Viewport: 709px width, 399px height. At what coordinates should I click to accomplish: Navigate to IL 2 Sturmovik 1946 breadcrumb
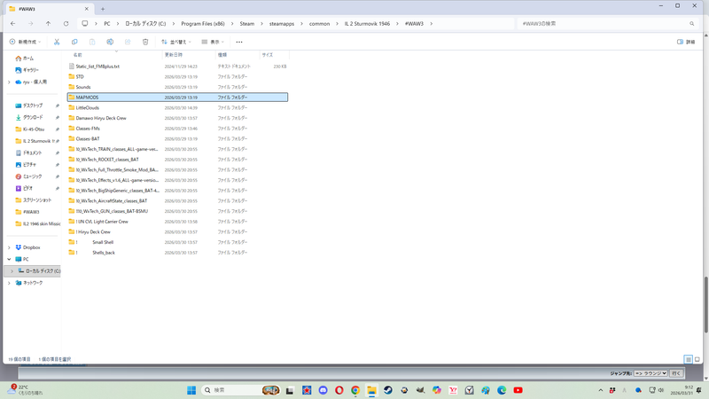click(367, 24)
